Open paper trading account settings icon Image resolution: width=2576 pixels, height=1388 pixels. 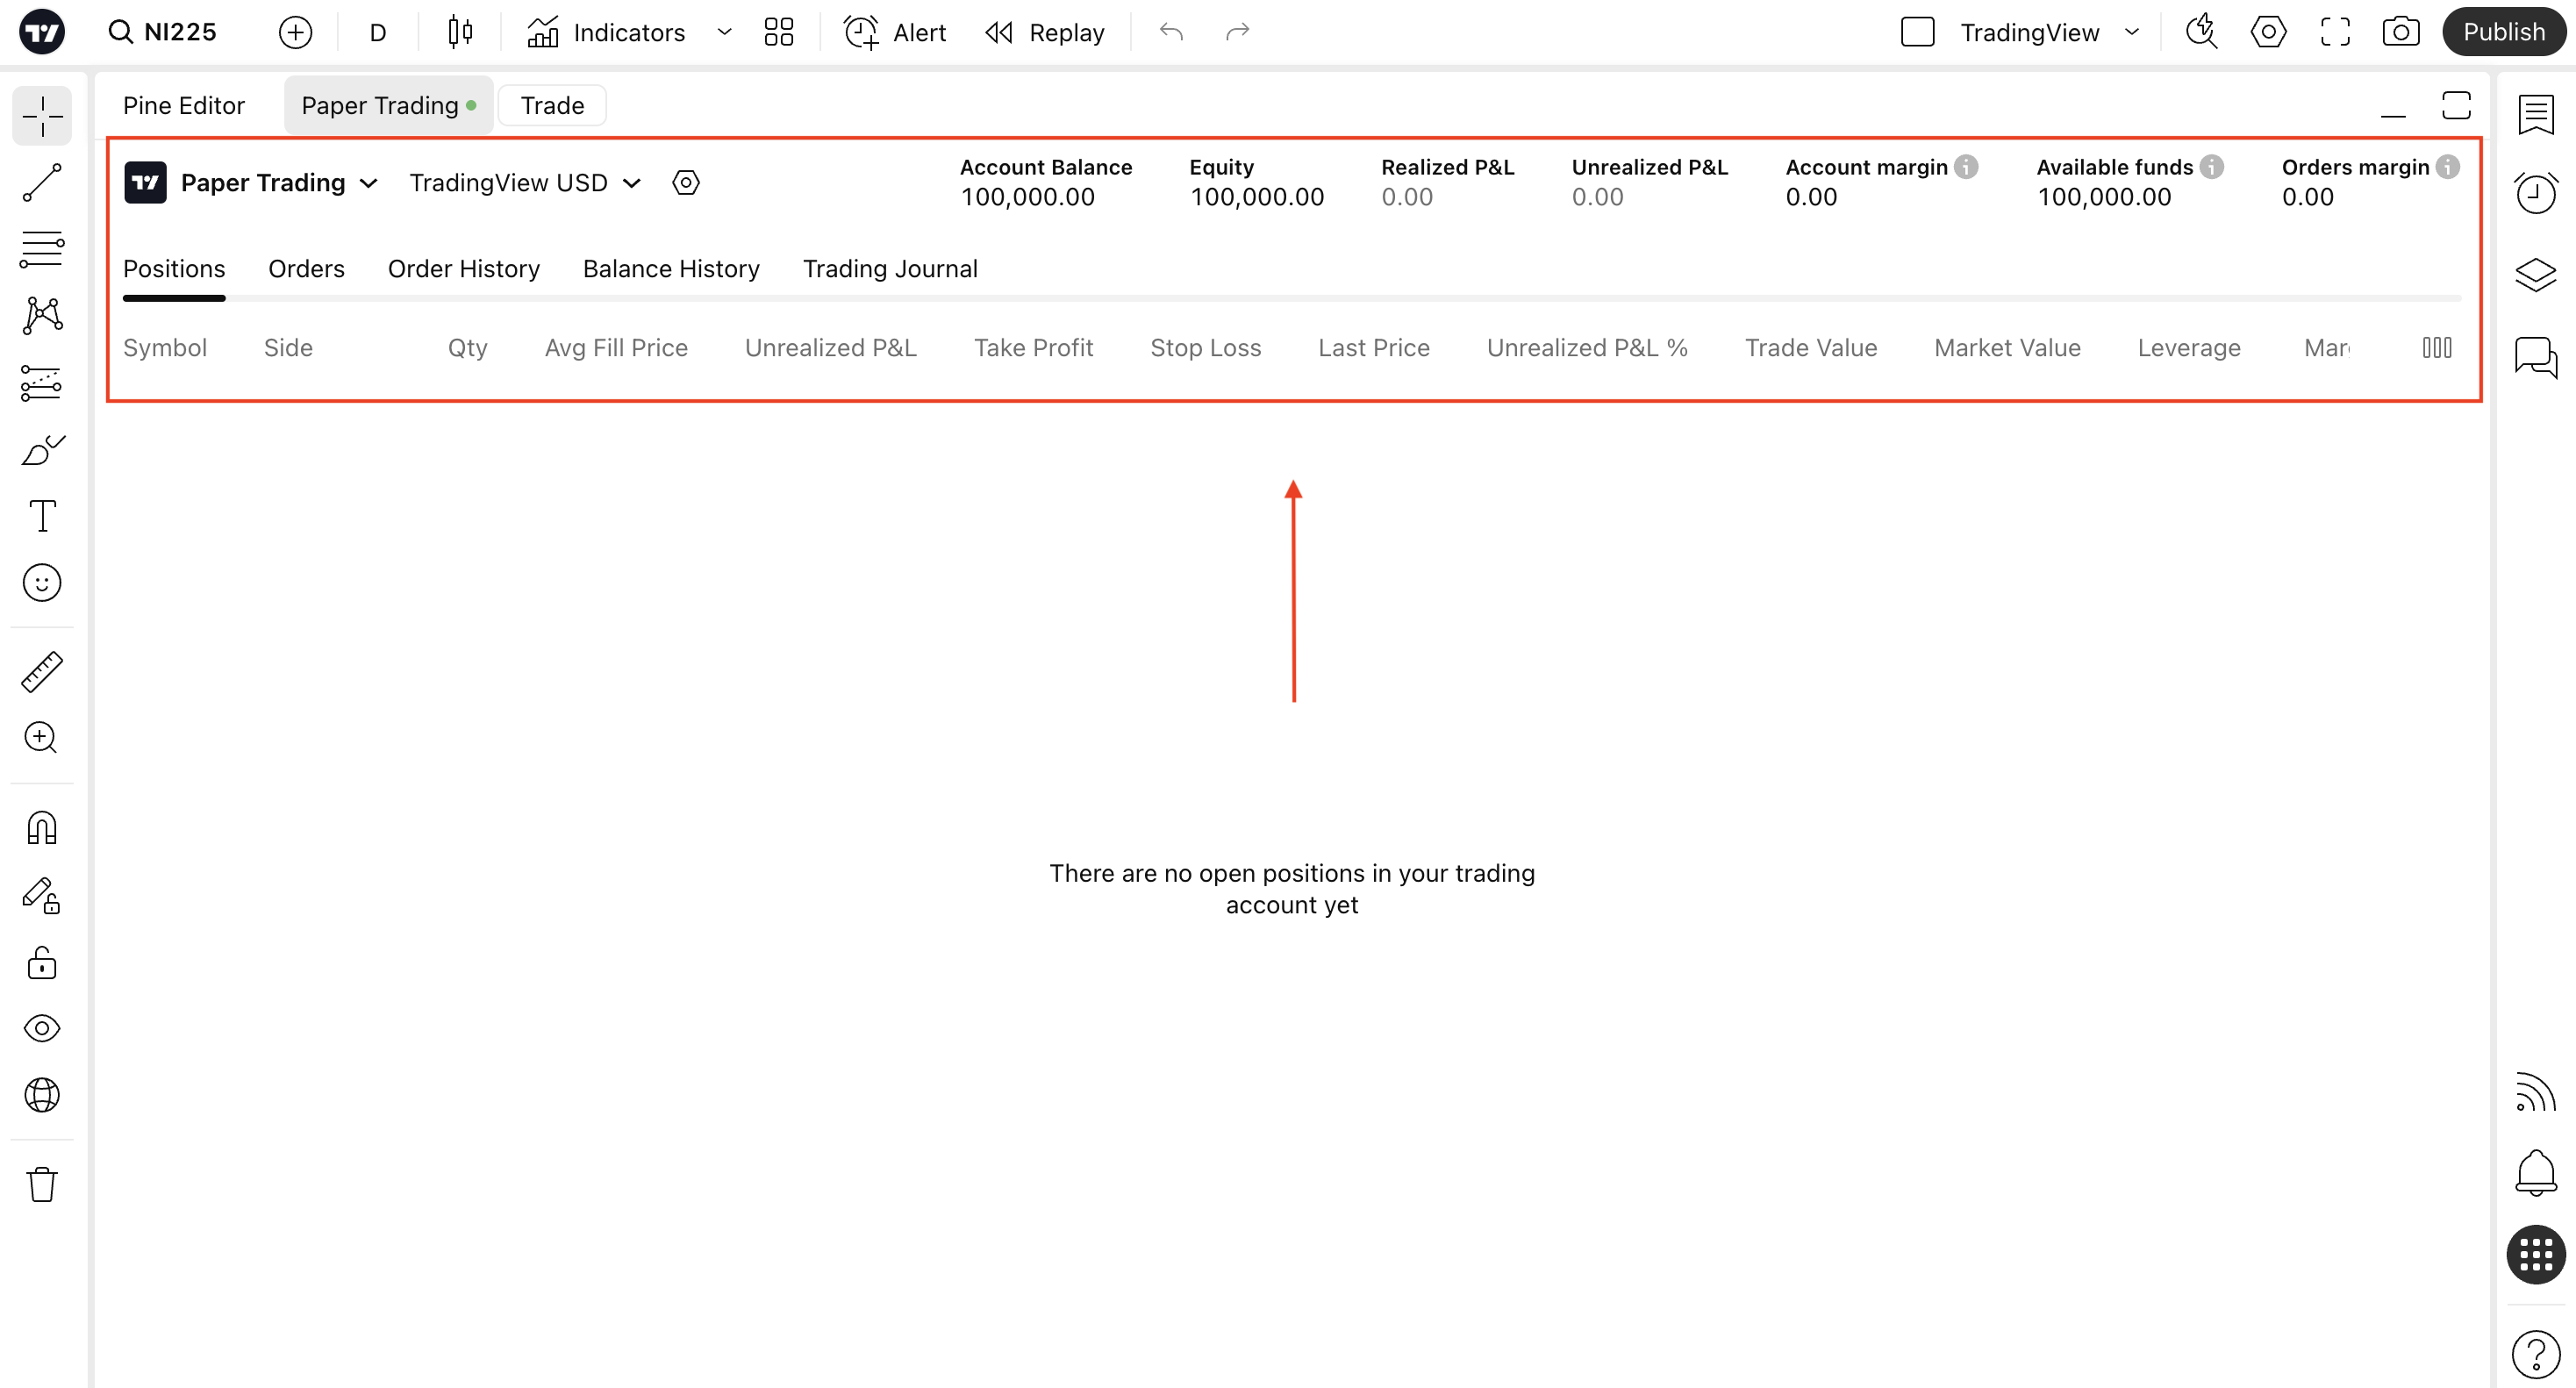click(x=686, y=183)
